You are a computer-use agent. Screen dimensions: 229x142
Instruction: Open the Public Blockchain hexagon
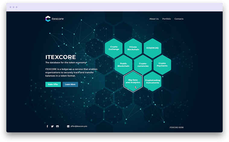123,65
